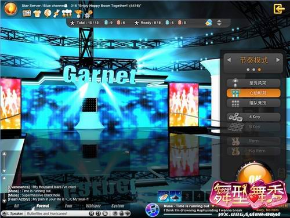Toggle the padlock icon in chat bar
Viewport: 290px width, 218px height.
click(121, 213)
